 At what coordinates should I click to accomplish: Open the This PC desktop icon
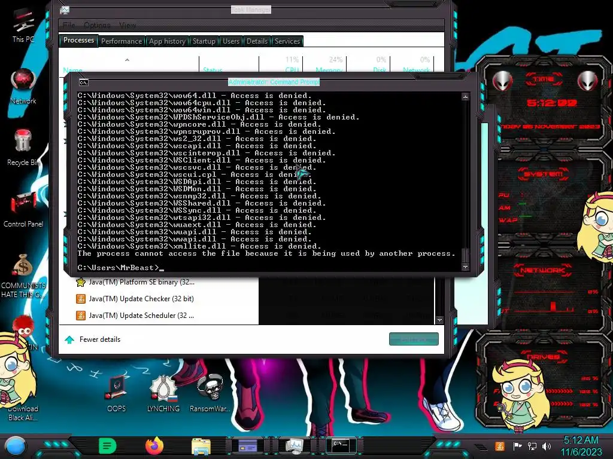(23, 25)
